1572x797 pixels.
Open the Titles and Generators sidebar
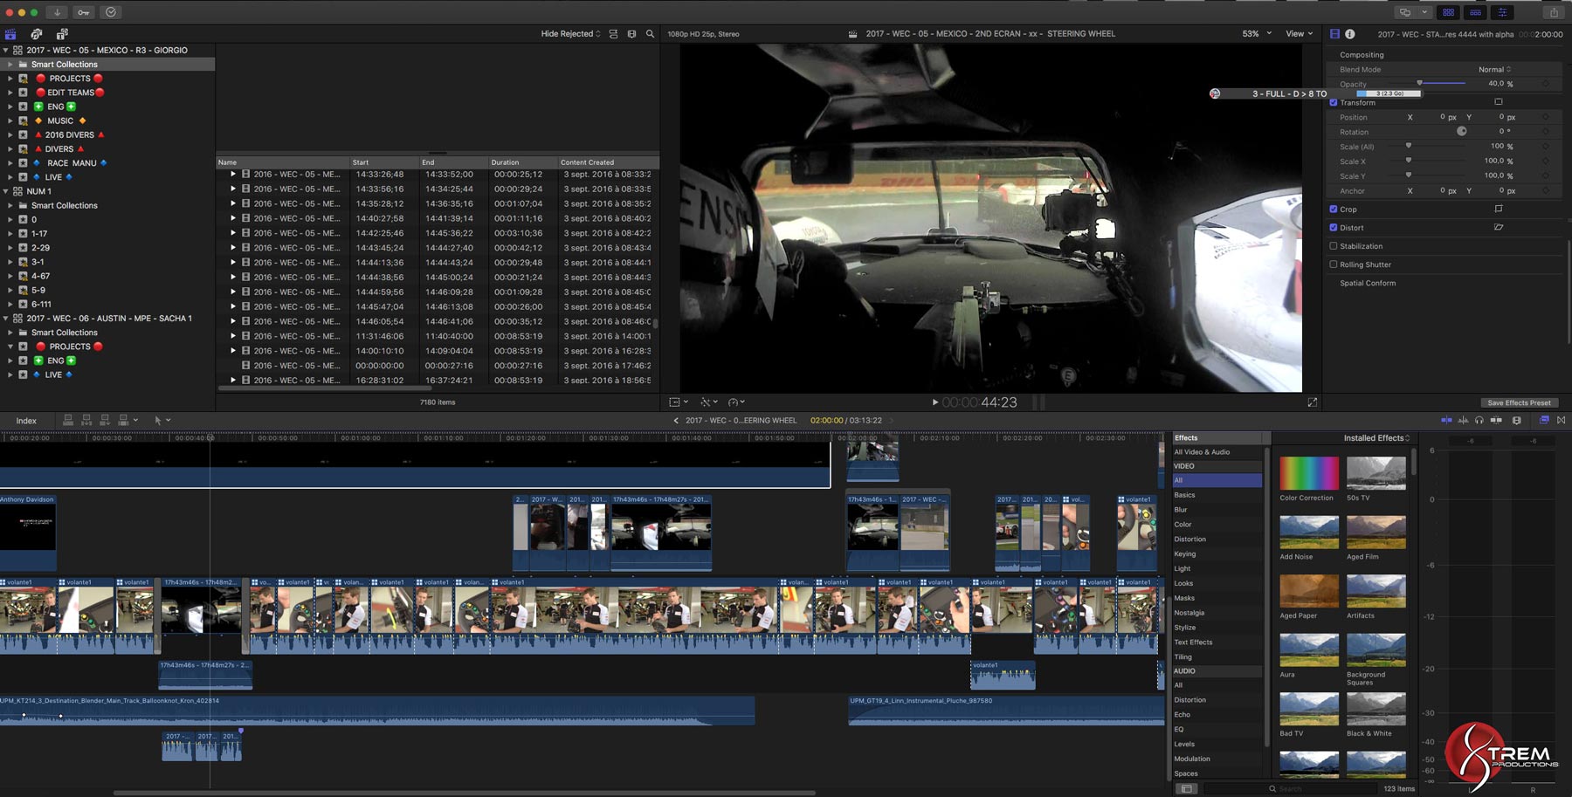[62, 34]
